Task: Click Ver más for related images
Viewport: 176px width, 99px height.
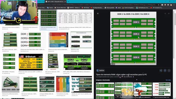Action: 168,80
